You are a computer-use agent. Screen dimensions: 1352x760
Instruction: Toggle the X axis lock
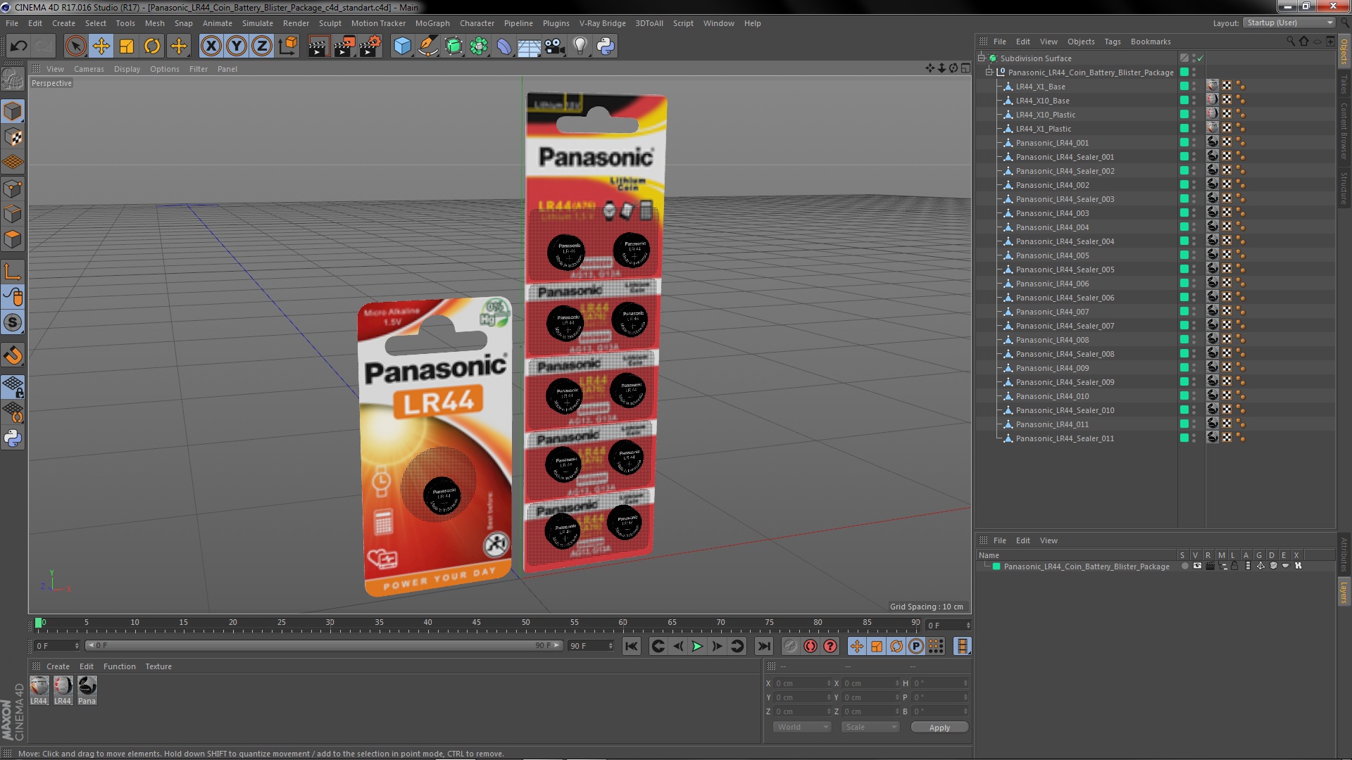coord(211,46)
